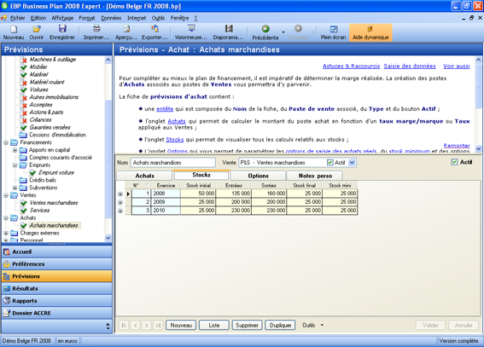Select Emprunt voiture tree item
The height and width of the screenshot is (347, 484).
click(x=56, y=172)
